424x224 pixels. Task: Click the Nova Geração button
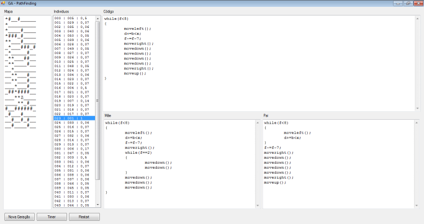[19, 217]
